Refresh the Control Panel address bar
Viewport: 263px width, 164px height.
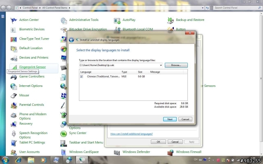(207, 8)
